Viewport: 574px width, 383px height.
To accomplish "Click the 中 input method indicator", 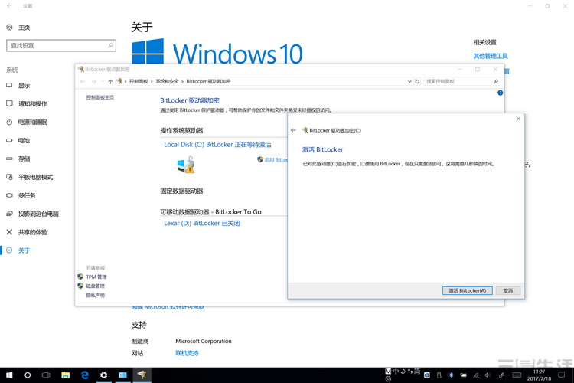I will coord(396,372).
